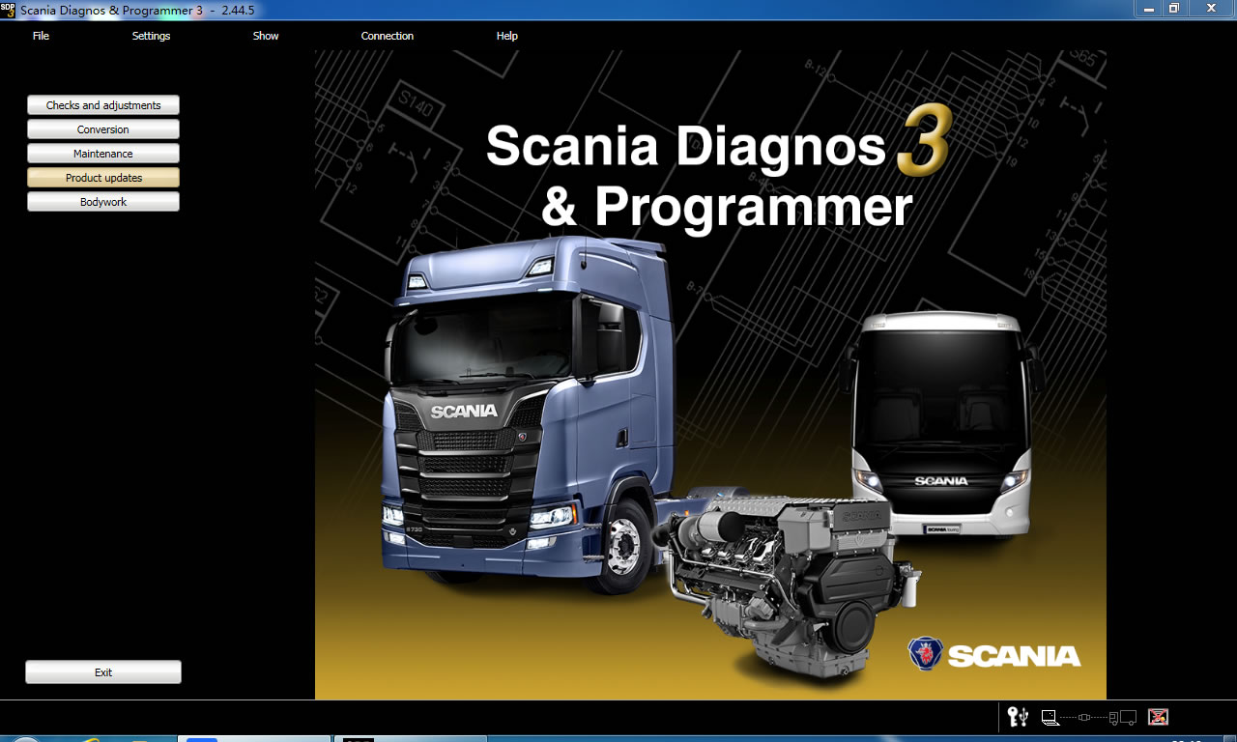Open the File menu
Screen dimensions: 1237x742
41,36
